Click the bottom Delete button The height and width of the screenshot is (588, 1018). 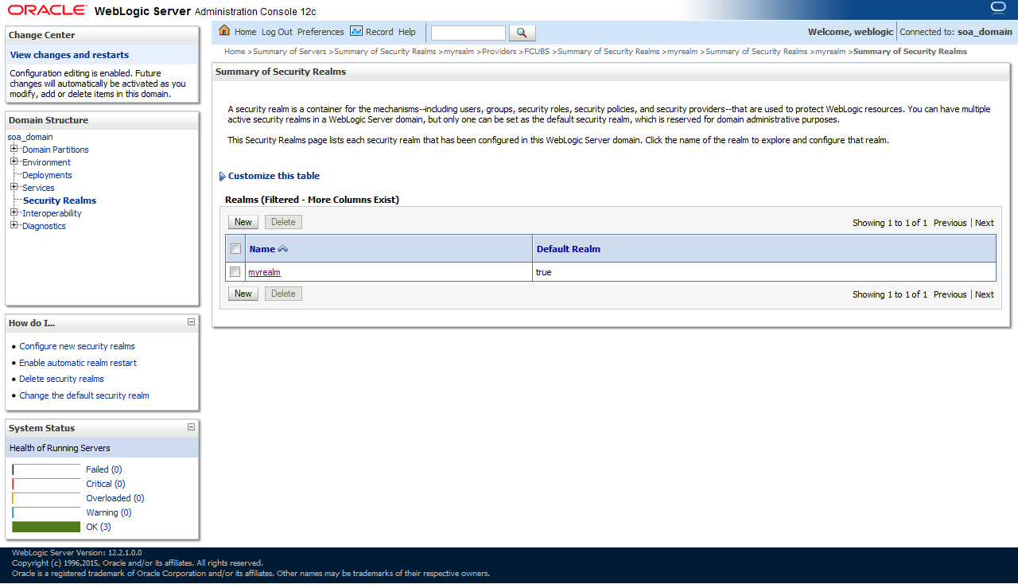[283, 294]
